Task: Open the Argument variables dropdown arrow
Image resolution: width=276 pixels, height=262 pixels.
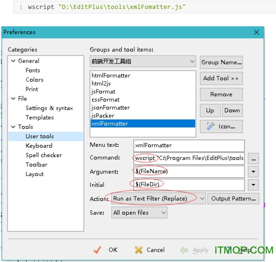Action: 253,172
